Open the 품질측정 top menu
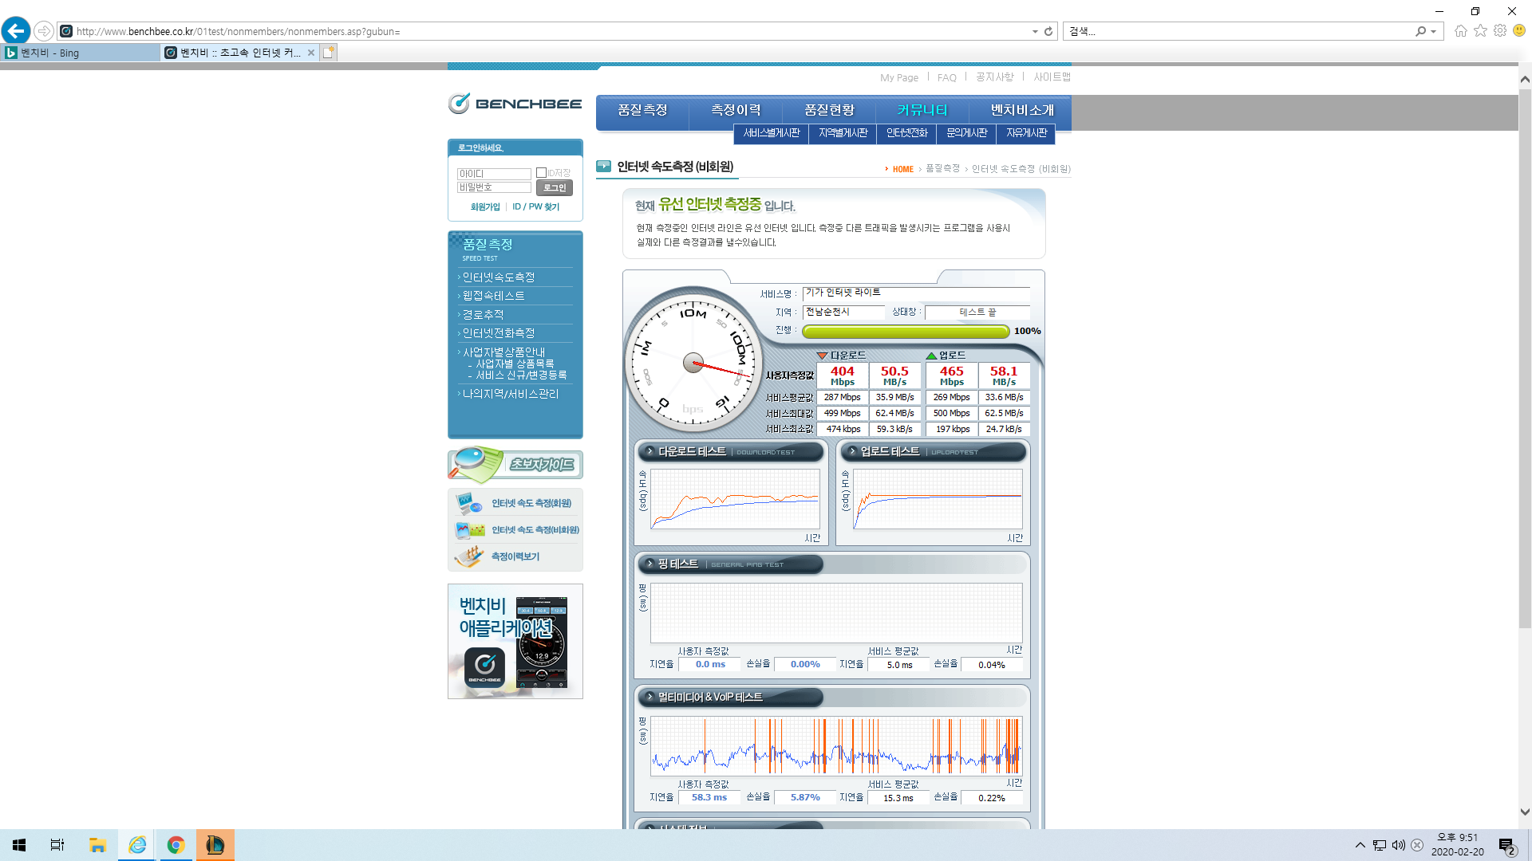 [x=642, y=110]
